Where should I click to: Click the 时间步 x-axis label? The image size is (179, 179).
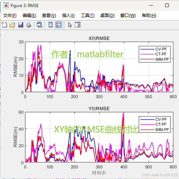tap(99, 173)
